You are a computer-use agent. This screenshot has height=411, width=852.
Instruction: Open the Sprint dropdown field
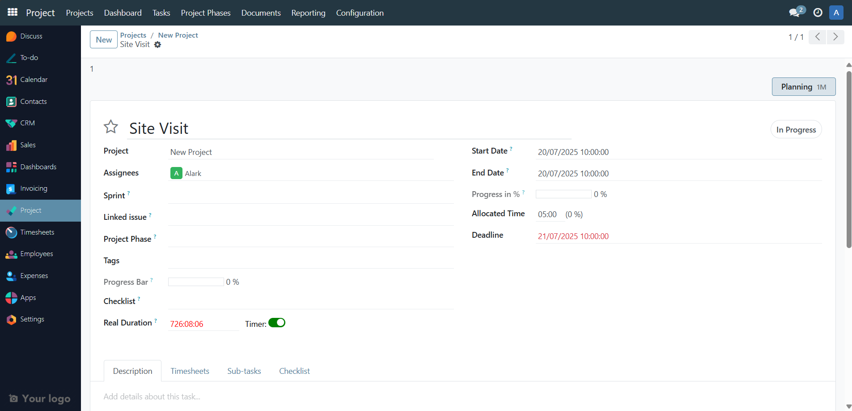click(310, 196)
